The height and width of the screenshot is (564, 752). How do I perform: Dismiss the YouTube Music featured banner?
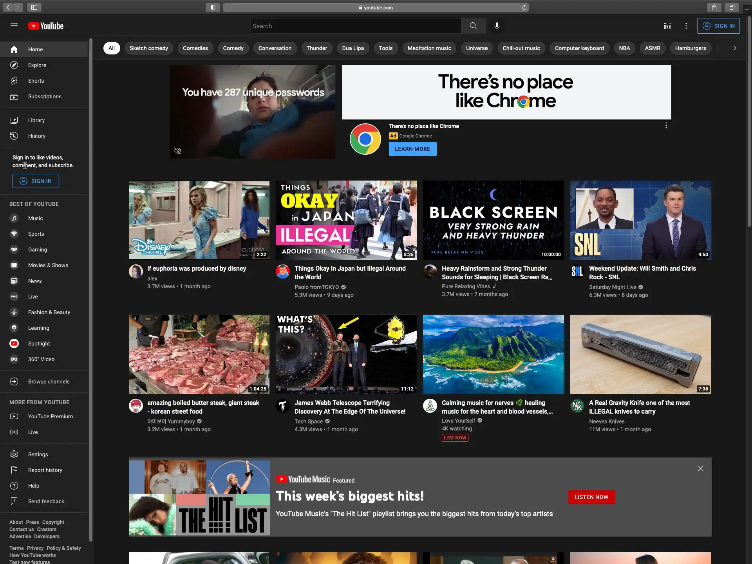coord(700,468)
